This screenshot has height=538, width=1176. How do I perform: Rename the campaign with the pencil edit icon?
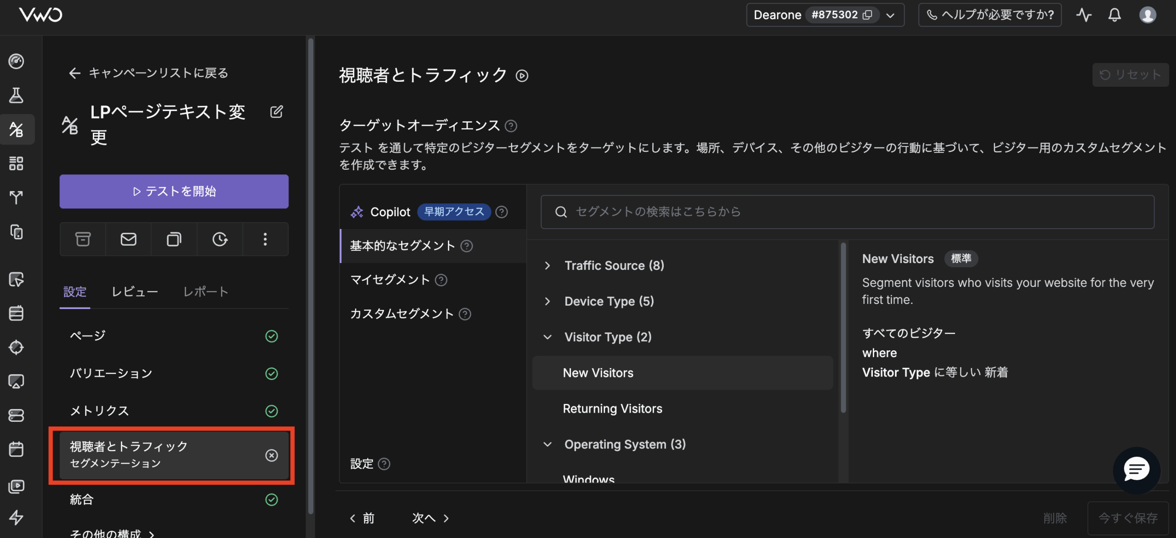click(276, 111)
